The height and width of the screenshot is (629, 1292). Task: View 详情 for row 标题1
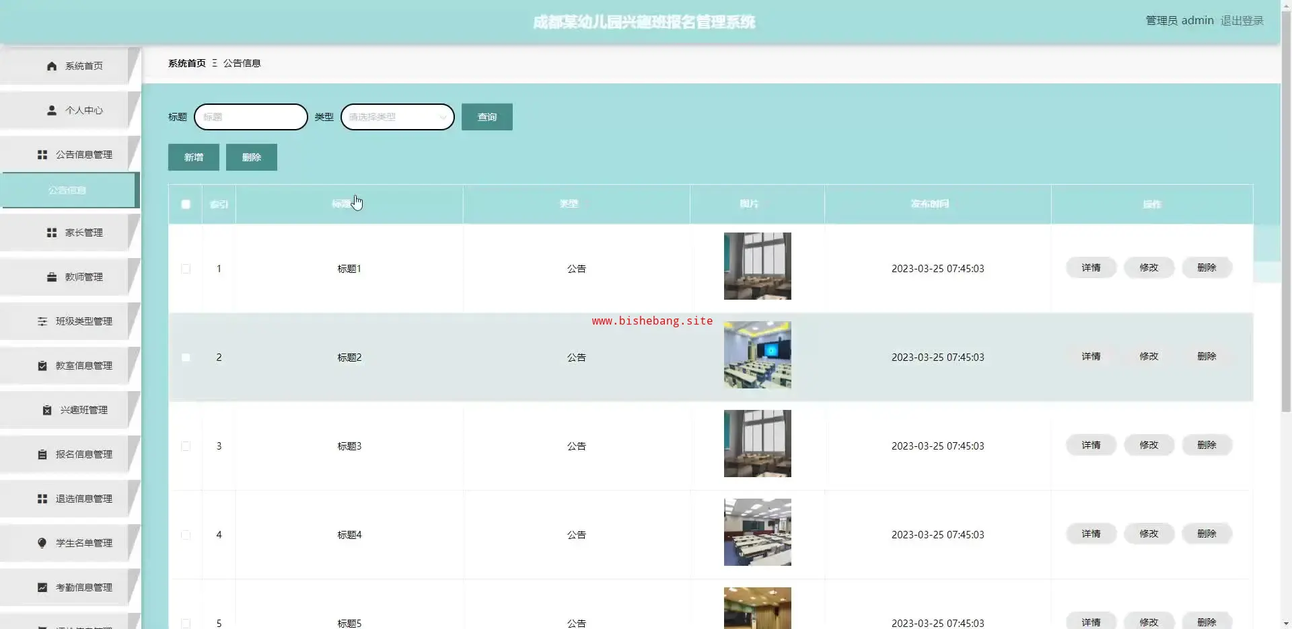[1091, 267]
